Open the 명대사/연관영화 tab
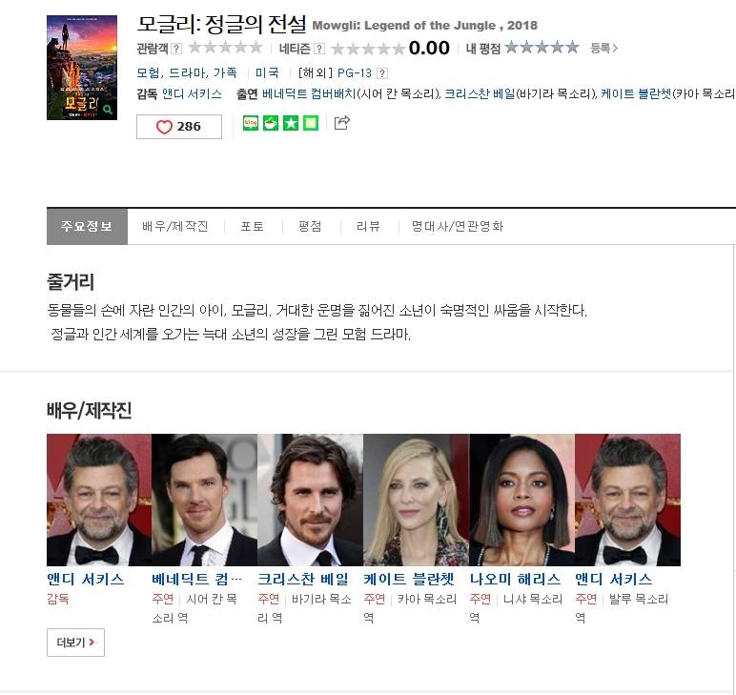Image resolution: width=736 pixels, height=695 pixels. click(458, 227)
